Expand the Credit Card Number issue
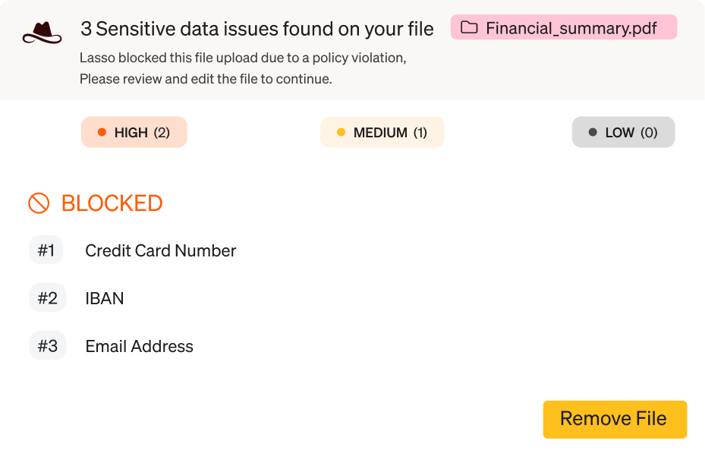The image size is (705, 456). [160, 250]
